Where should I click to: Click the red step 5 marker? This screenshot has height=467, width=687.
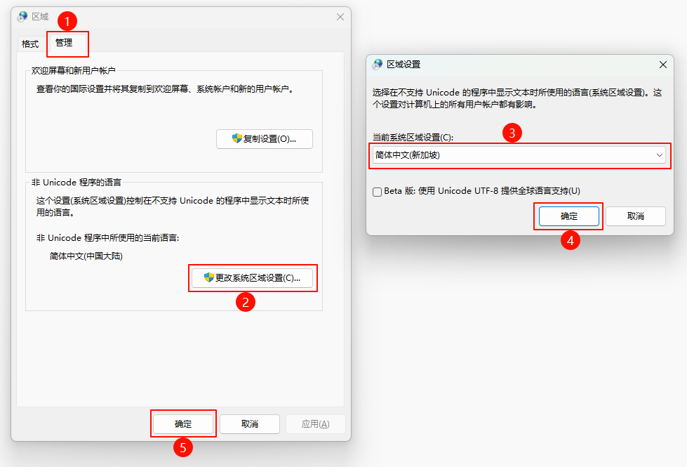point(183,448)
